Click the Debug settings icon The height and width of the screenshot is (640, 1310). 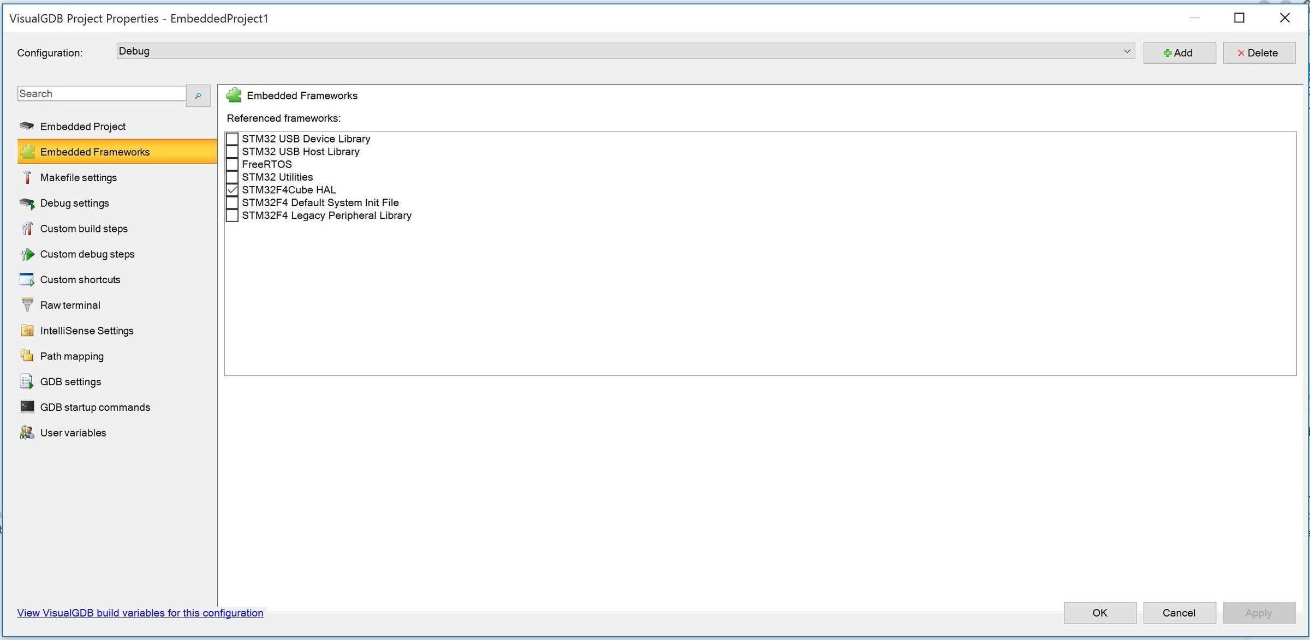pyautogui.click(x=26, y=203)
